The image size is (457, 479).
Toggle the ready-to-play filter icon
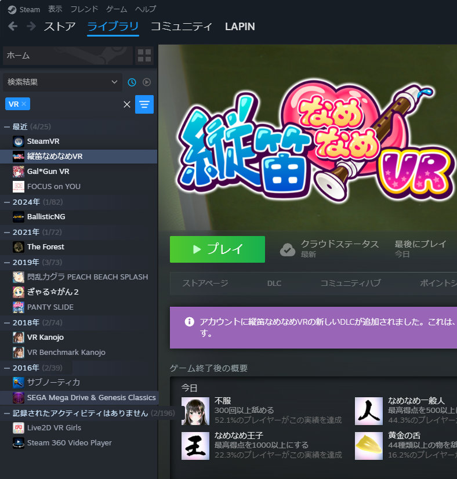tap(147, 82)
